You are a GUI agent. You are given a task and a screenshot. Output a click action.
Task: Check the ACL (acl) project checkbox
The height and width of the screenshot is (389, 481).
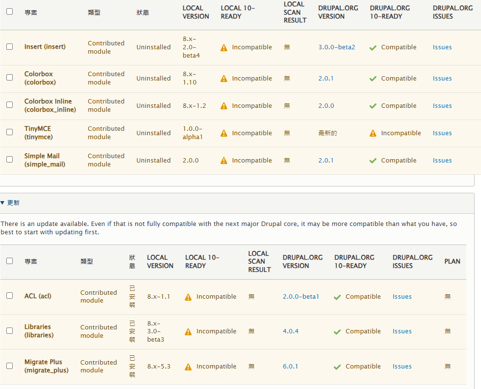(10, 296)
